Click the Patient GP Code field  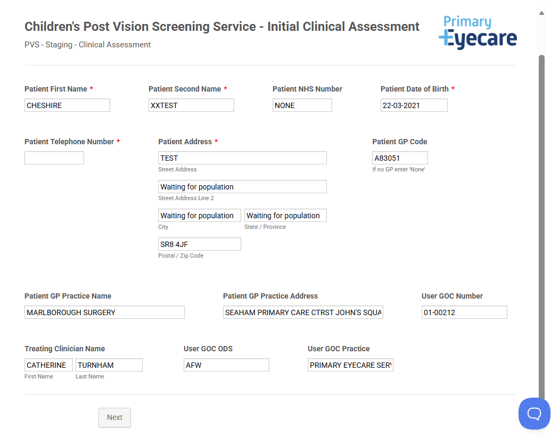400,158
